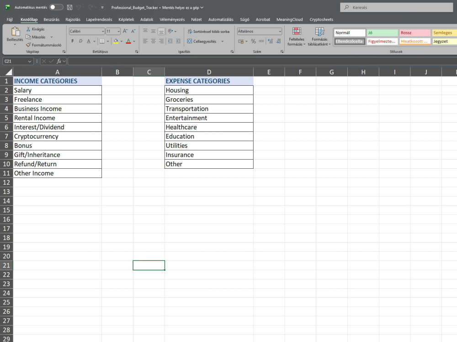
Task: Switch to the Cryptosheets tab
Action: 321,20
